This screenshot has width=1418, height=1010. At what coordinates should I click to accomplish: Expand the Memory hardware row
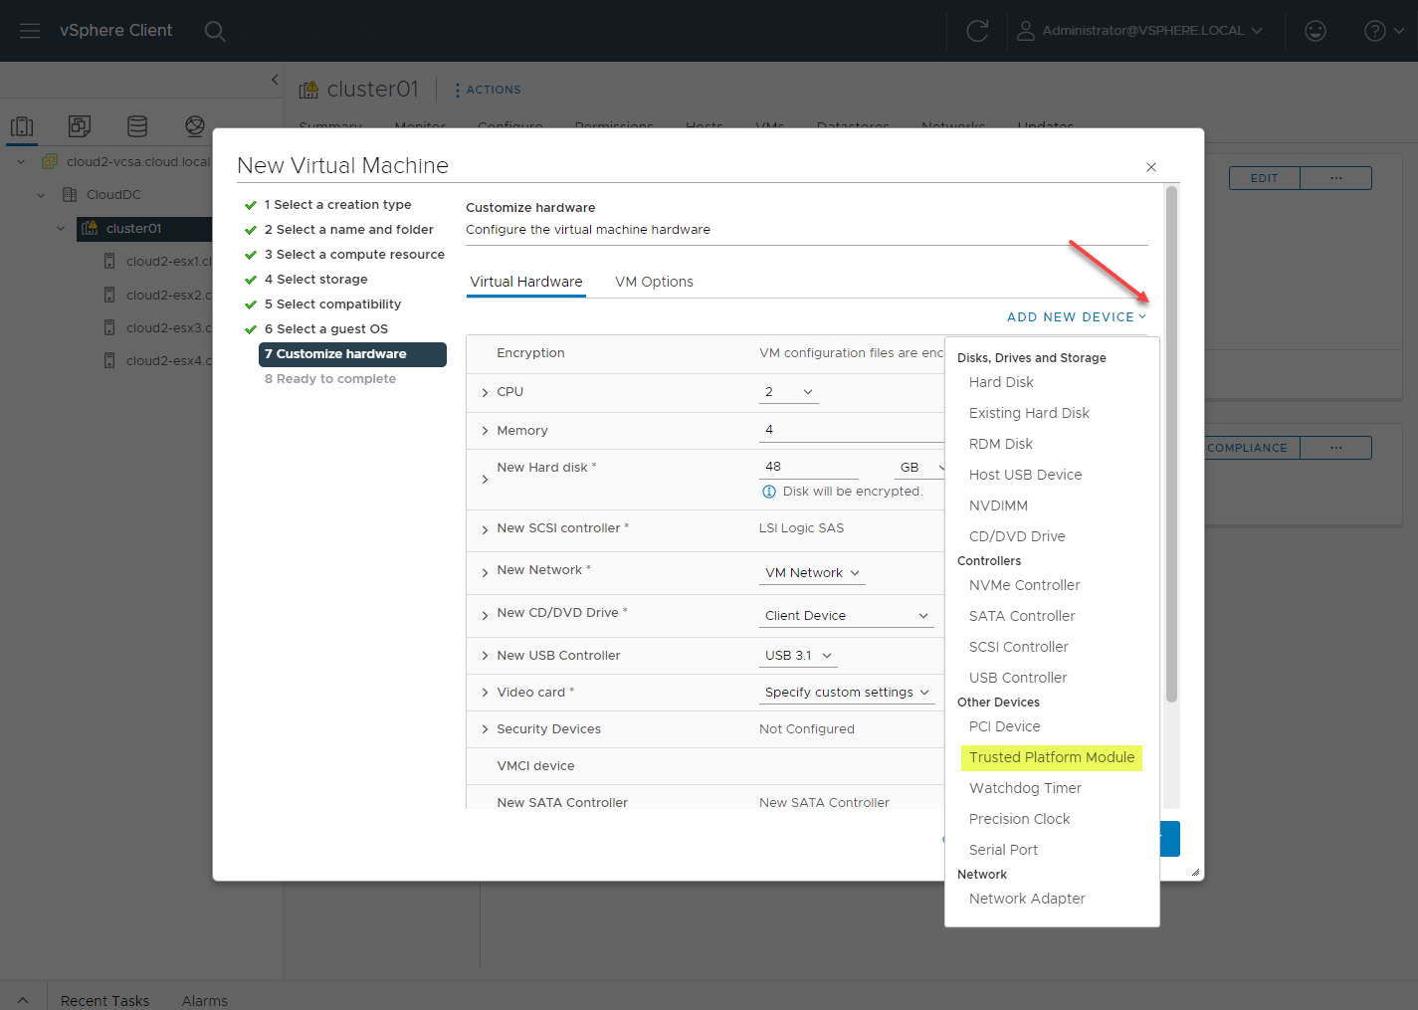coord(485,431)
